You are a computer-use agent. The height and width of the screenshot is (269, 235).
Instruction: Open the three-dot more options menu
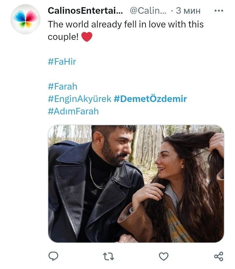pyautogui.click(x=218, y=11)
